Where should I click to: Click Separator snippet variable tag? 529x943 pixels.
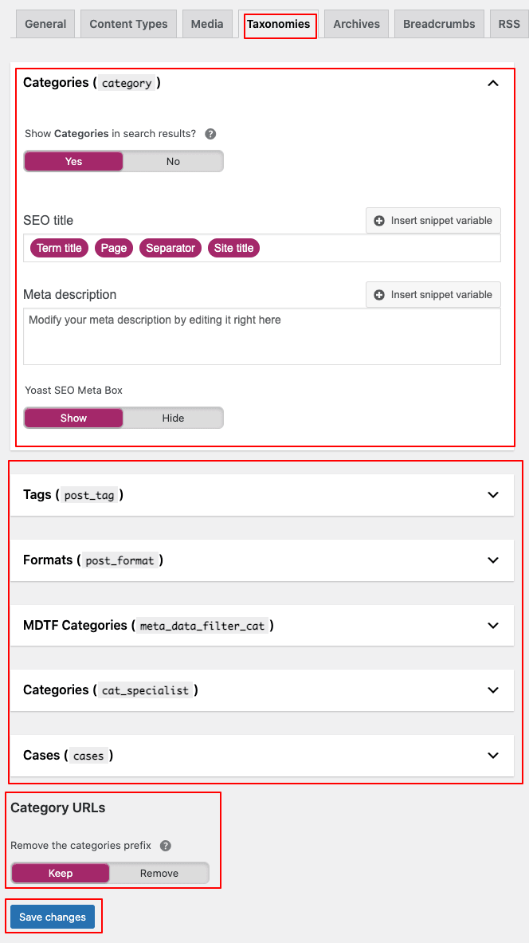click(x=170, y=248)
